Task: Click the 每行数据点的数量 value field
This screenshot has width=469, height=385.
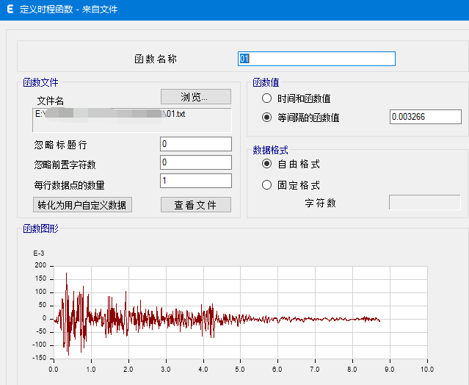Action: point(195,181)
